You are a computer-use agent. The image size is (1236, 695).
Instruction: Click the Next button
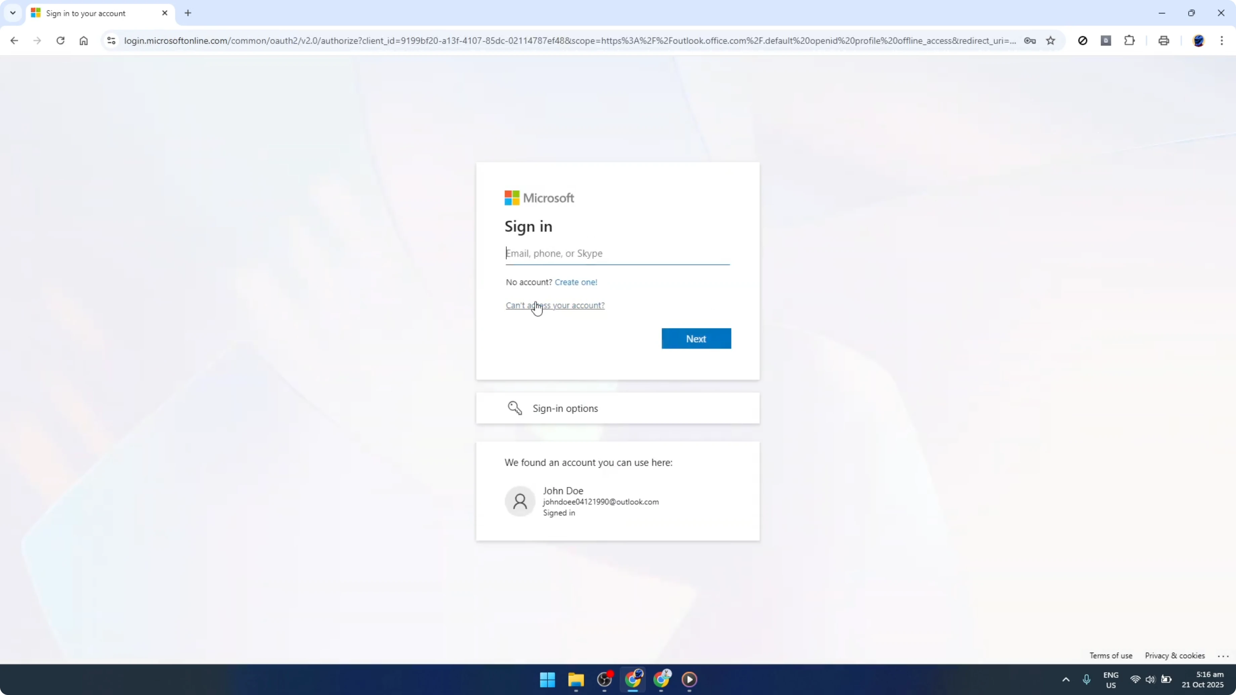coord(696,339)
